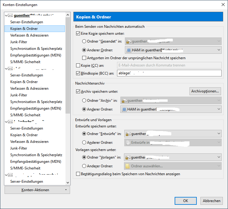
Task: Click the envelope icon of the second account
Action: 11,69
